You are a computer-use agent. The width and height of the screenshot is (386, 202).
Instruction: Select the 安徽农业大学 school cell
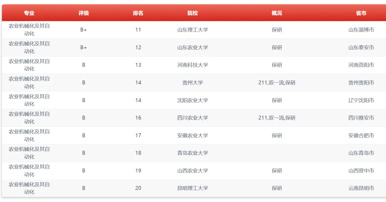click(193, 135)
